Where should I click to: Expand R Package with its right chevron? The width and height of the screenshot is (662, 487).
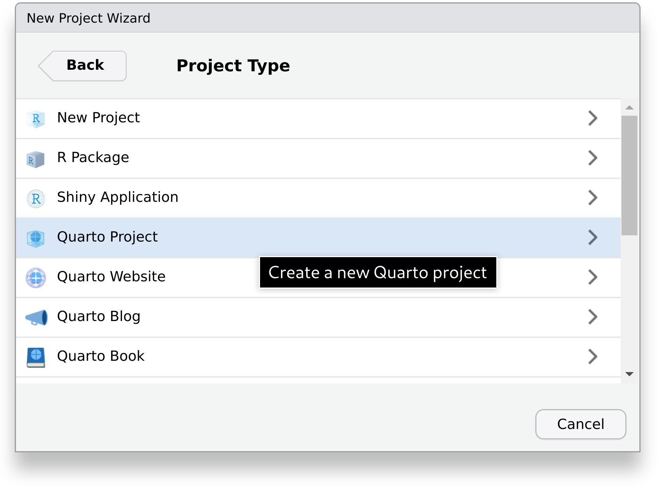[x=592, y=158]
